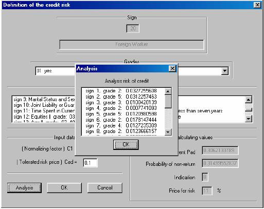Click Analysis list scroll down arrow
This screenshot has width=264, height=209.
(168, 132)
